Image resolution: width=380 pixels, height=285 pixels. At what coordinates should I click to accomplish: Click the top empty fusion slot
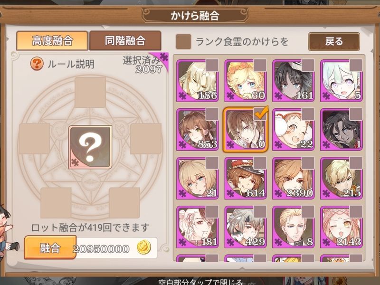point(90,92)
